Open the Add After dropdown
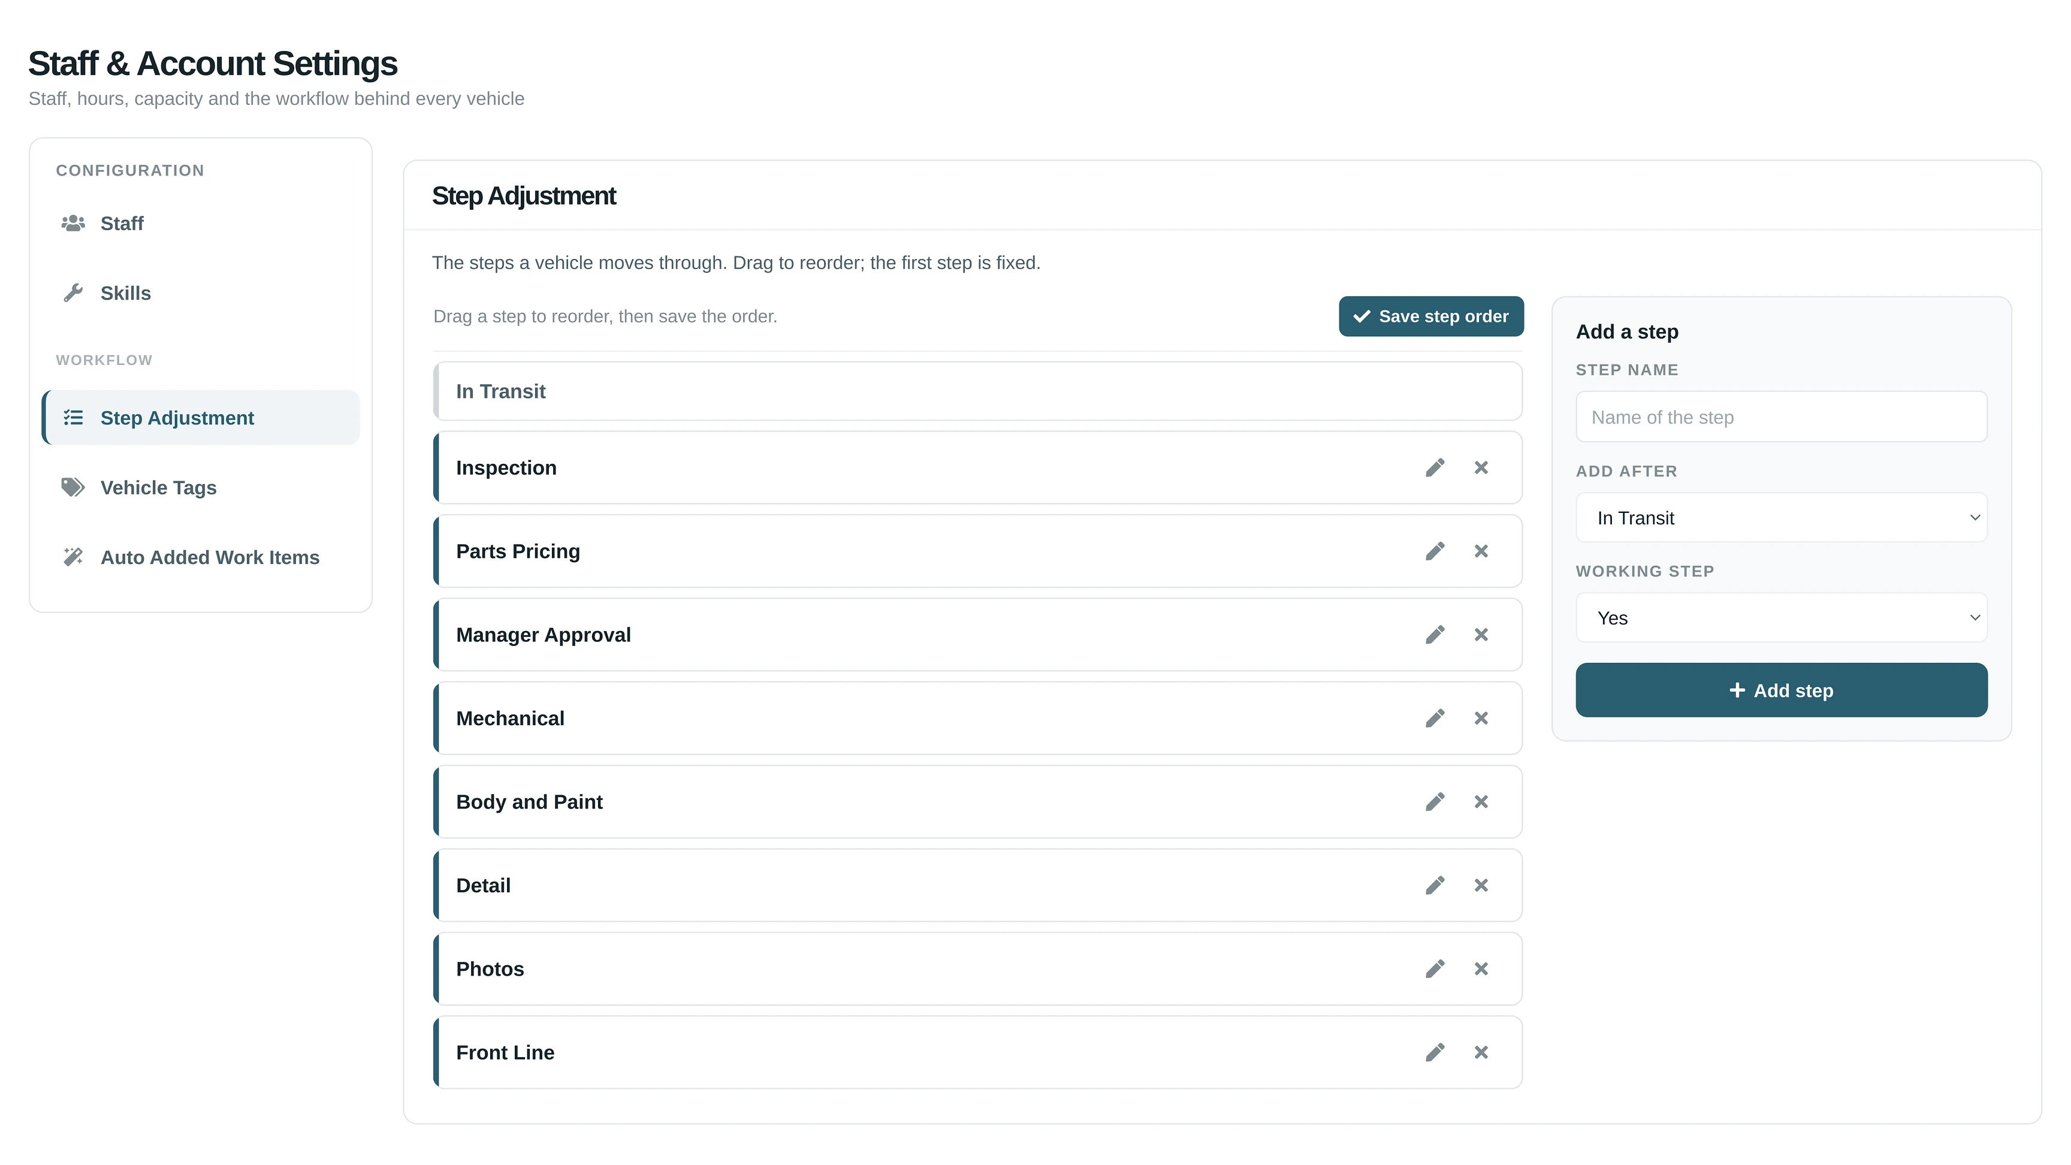The image size is (2071, 1165). pyautogui.click(x=1782, y=518)
